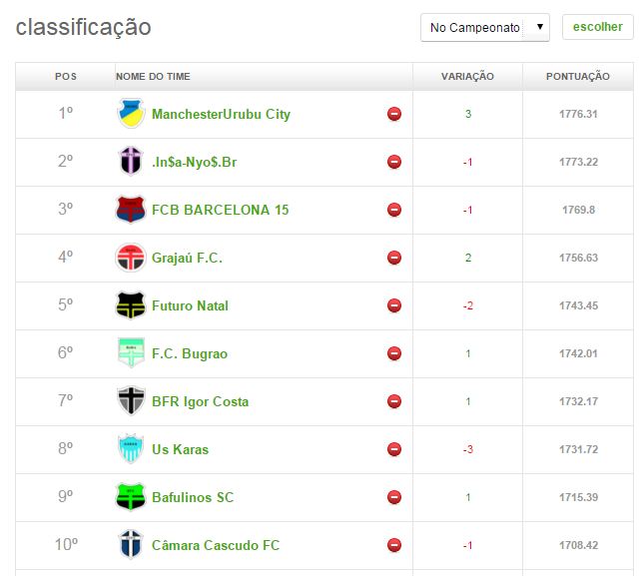Click the POS column header
The width and height of the screenshot is (644, 576).
click(x=66, y=77)
